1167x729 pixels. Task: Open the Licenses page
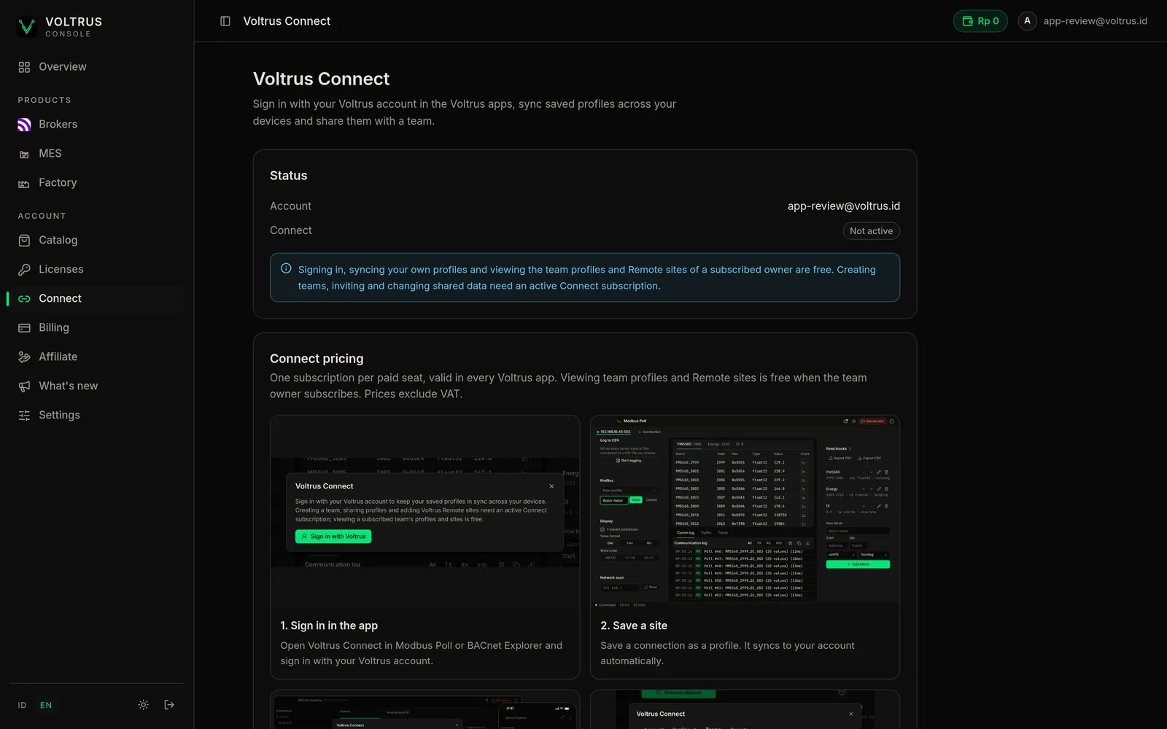click(96, 270)
